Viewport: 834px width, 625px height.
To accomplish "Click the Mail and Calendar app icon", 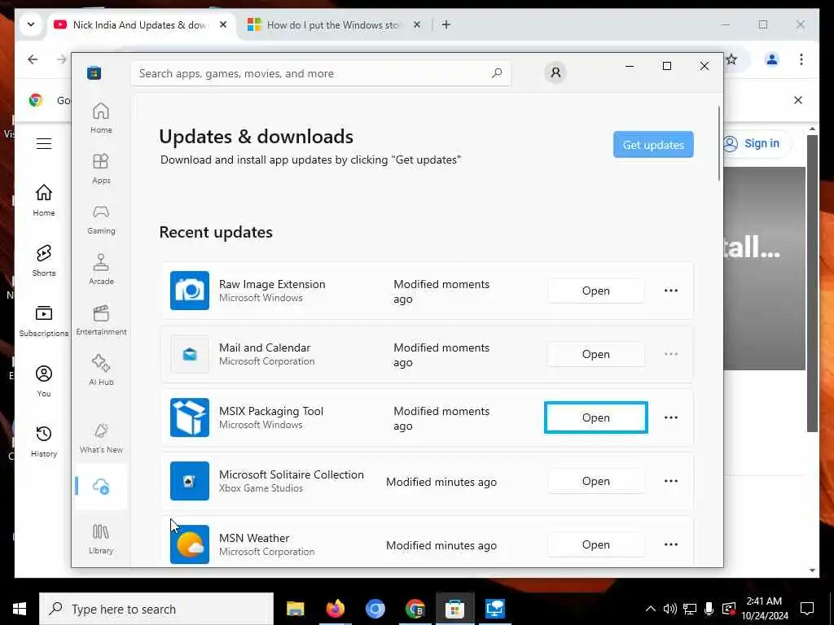I will pyautogui.click(x=189, y=354).
